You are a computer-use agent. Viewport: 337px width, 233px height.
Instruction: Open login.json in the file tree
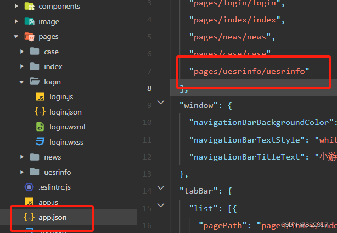(x=65, y=112)
